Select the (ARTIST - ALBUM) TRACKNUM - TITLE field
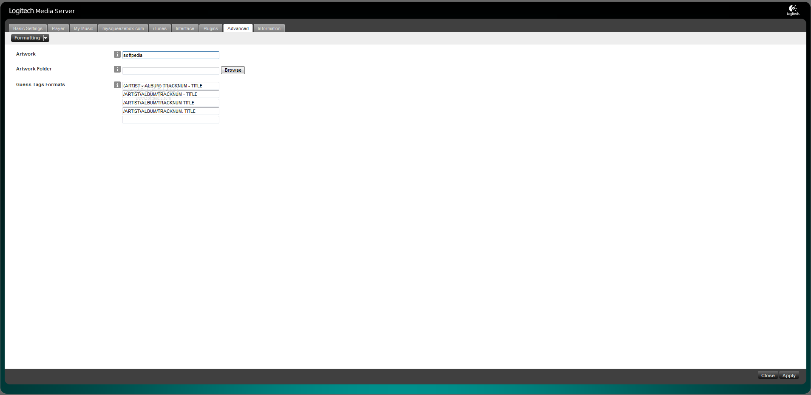Screen dimensions: 811x395 pos(171,86)
